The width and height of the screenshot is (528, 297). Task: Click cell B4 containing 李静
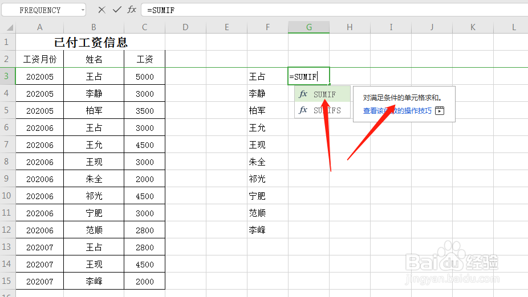[x=94, y=93]
